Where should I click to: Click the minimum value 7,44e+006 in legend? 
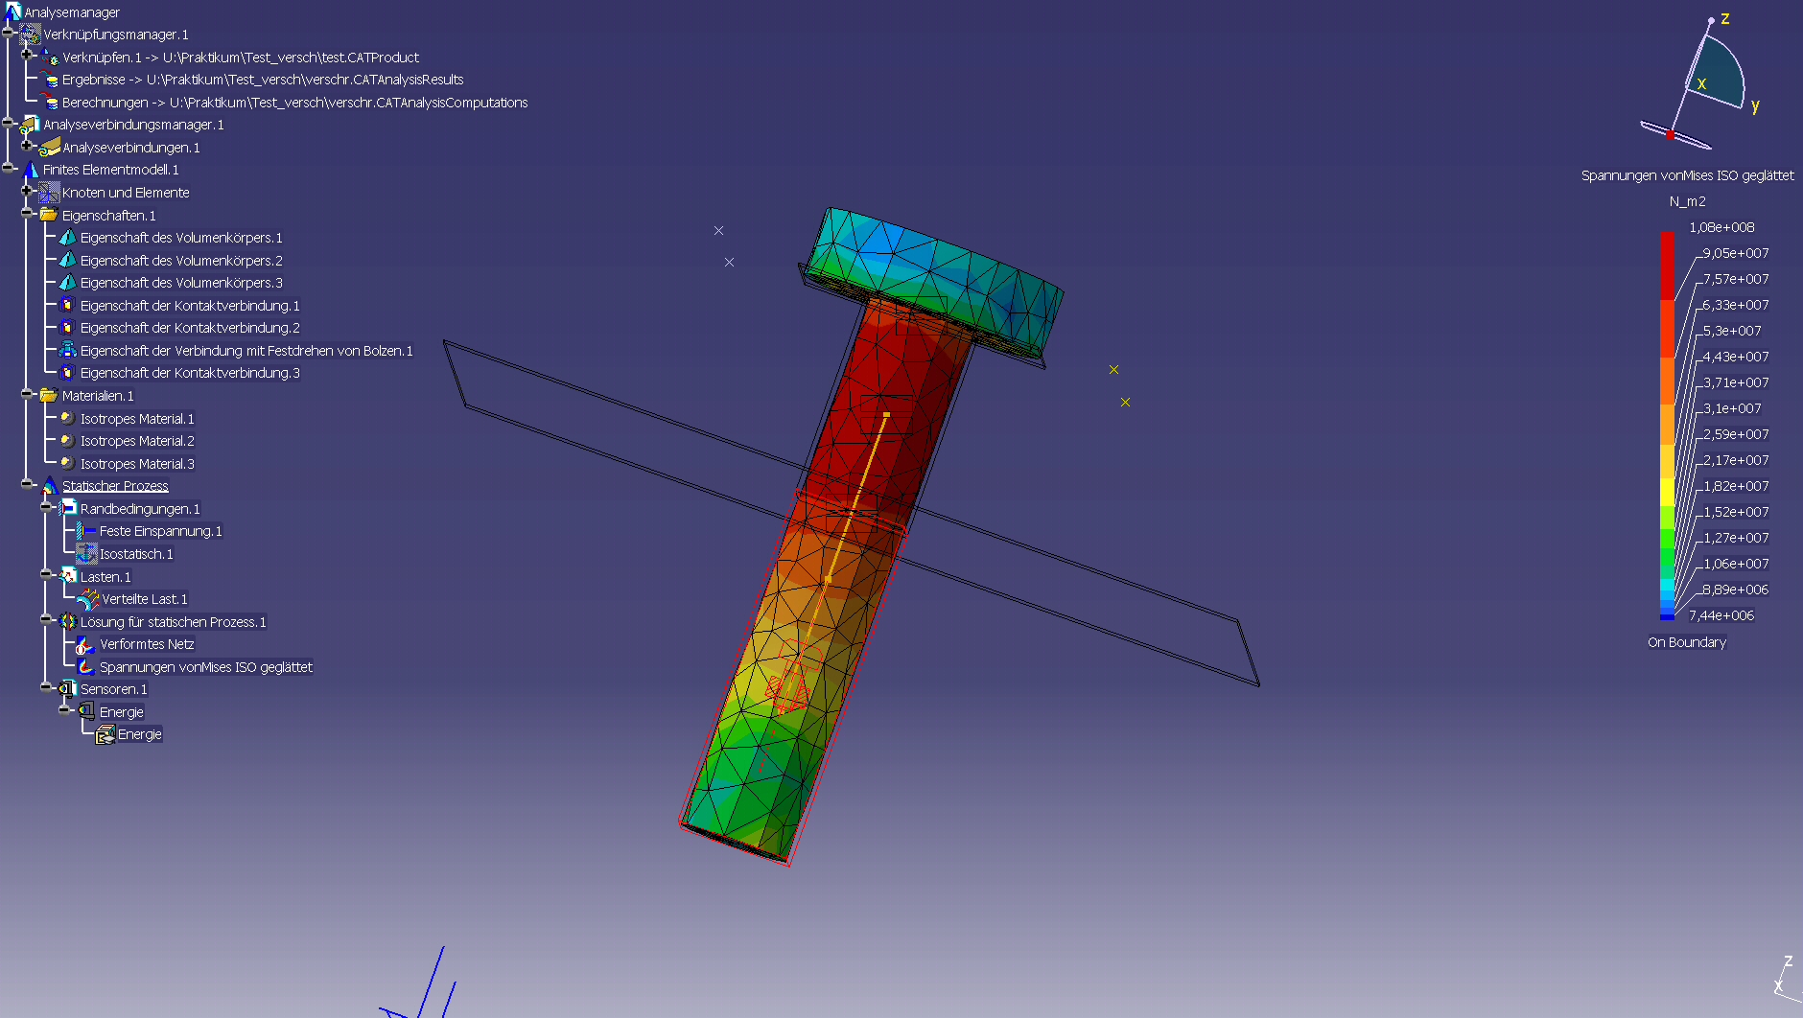coord(1721,615)
